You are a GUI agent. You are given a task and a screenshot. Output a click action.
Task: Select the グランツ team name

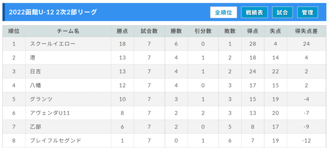pyautogui.click(x=41, y=99)
